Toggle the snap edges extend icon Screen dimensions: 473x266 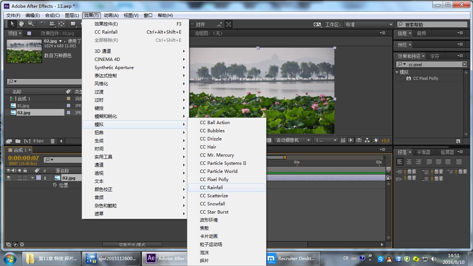[220, 24]
